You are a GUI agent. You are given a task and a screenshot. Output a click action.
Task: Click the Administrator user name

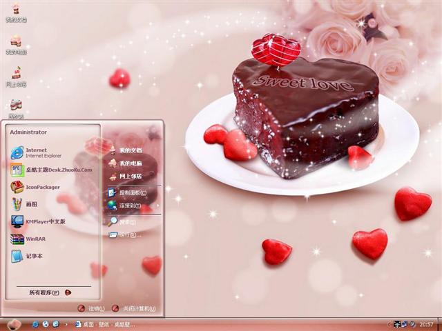tap(28, 132)
